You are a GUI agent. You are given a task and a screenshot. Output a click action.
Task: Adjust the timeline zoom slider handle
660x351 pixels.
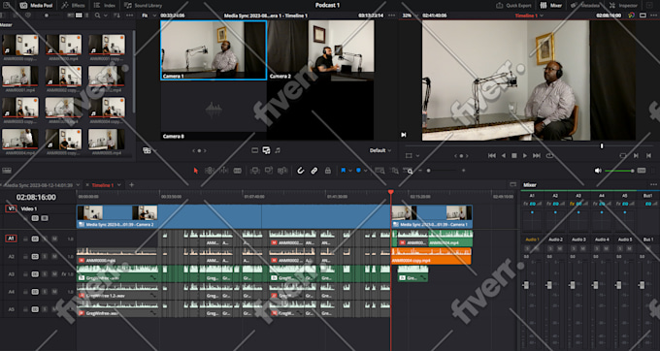pos(428,171)
